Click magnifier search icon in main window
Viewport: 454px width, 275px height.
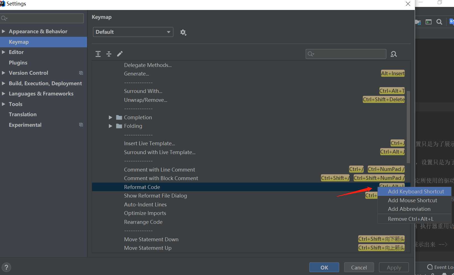point(439,22)
